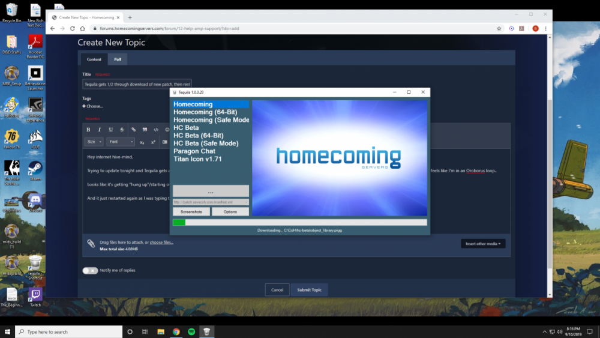Open Task View on the taskbar
The width and height of the screenshot is (600, 338).
point(145,331)
